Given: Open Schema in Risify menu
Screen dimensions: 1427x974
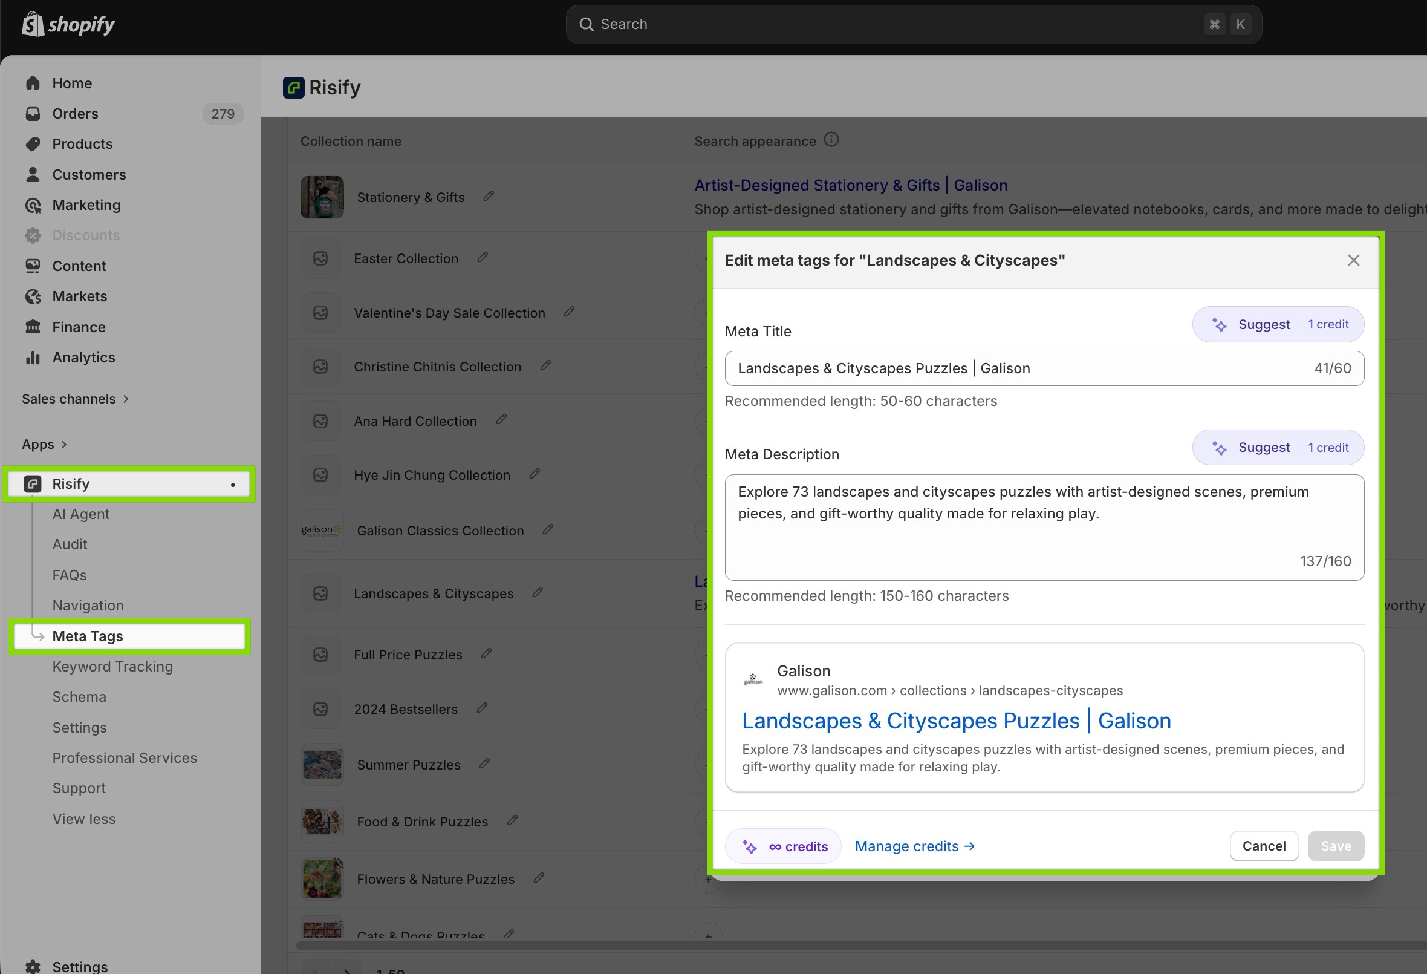Looking at the screenshot, I should tap(79, 697).
